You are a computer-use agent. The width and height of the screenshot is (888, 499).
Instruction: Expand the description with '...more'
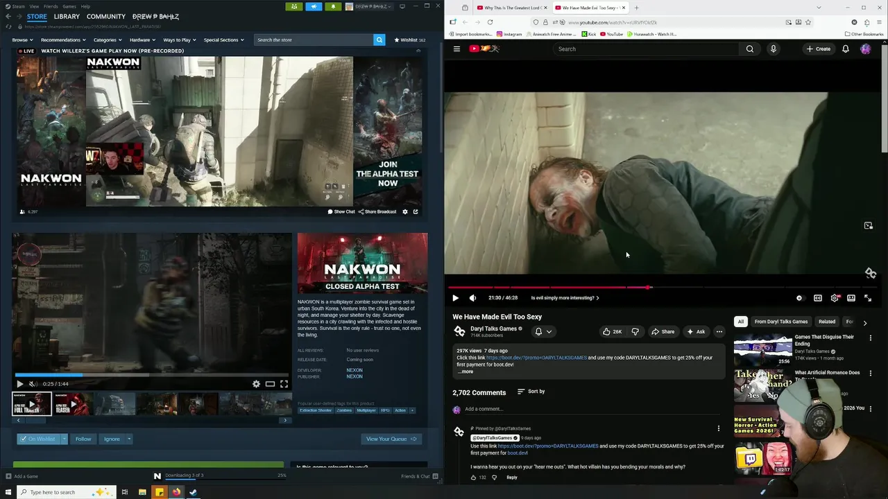coord(466,372)
